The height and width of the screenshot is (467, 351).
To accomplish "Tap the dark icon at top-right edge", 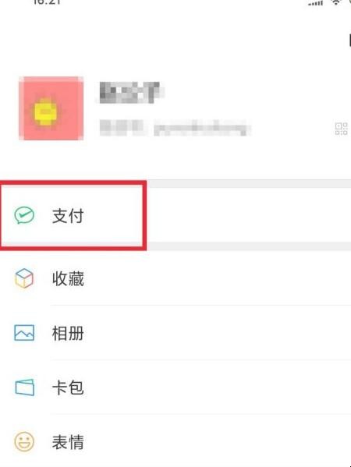I will click(349, 41).
